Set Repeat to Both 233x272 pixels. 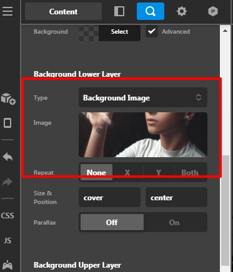(x=190, y=172)
